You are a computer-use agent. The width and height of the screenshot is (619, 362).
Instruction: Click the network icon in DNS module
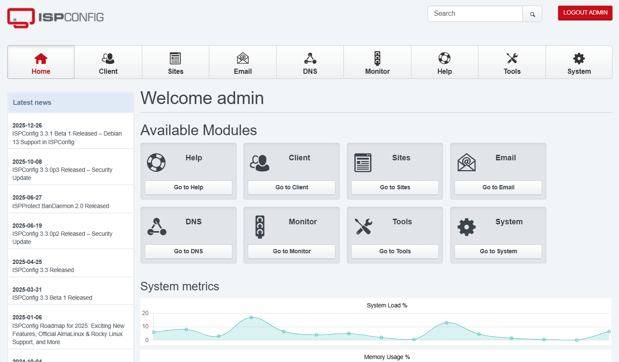[157, 227]
